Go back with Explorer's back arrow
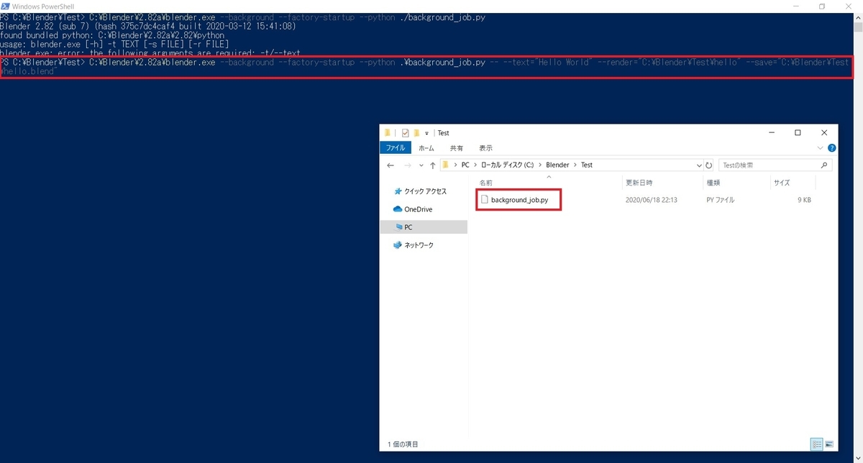Image resolution: width=863 pixels, height=463 pixels. pyautogui.click(x=391, y=165)
